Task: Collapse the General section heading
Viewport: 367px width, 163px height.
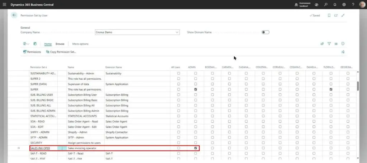Action: 25,28
